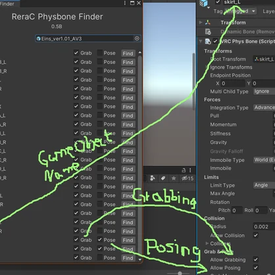Open the Immobile Type World dropdown
275x275 pixels.
(264, 160)
